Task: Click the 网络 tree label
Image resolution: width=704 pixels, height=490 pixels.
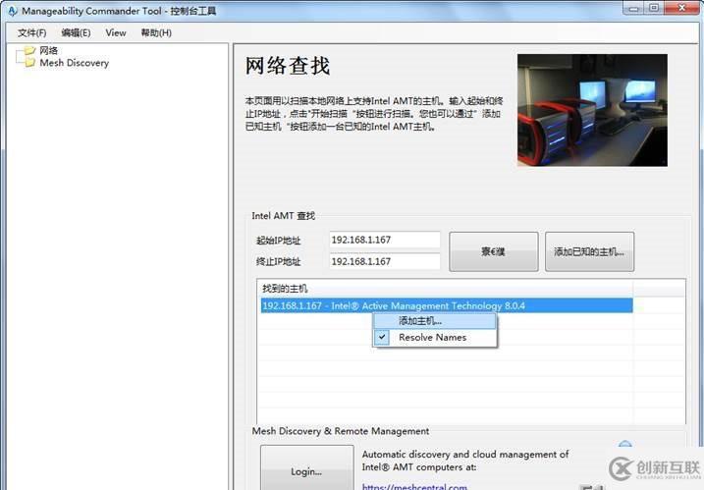Action: tap(48, 50)
